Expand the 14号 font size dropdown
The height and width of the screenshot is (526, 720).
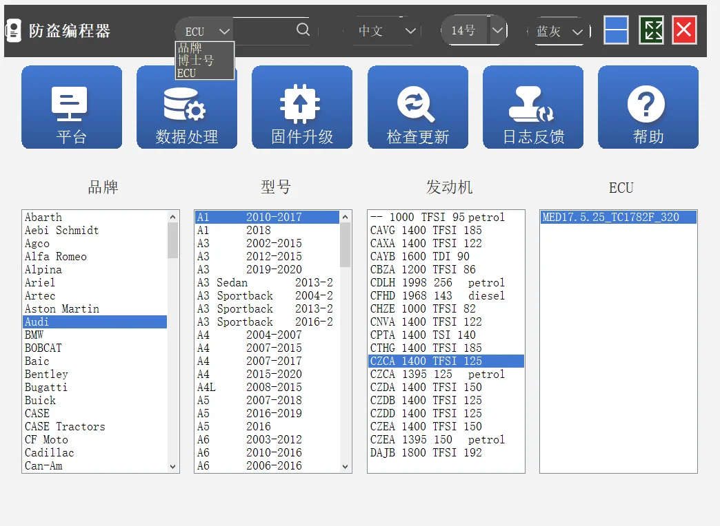tap(474, 31)
